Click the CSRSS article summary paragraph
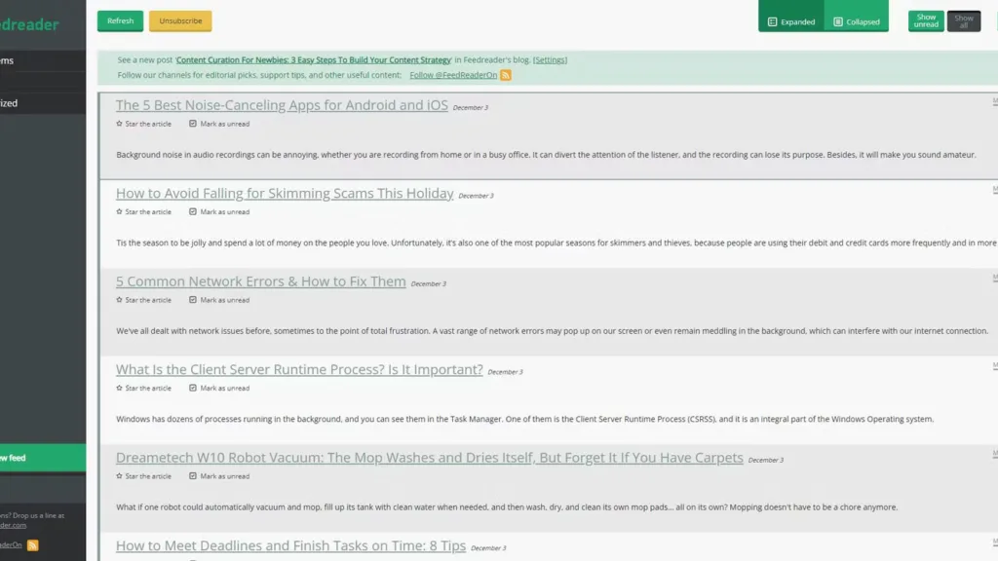 click(524, 419)
